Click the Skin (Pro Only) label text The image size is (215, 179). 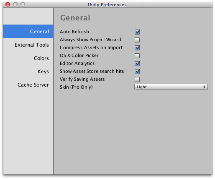coord(76,87)
